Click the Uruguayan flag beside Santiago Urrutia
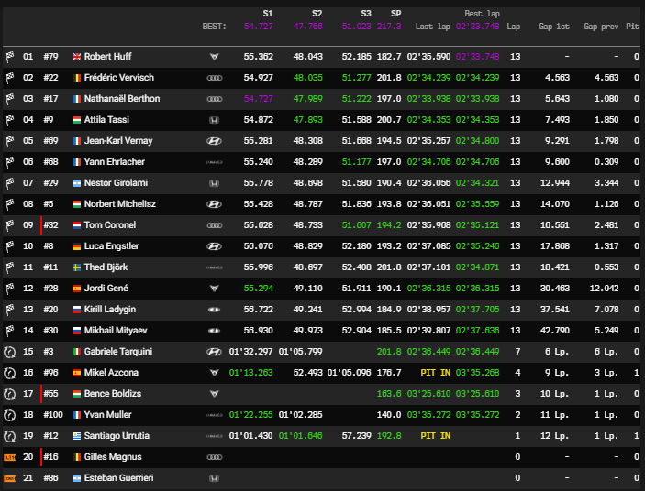645x491 pixels. click(77, 436)
